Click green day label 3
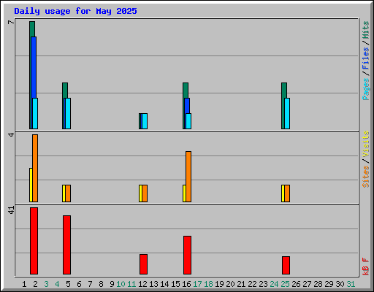Image resolution: width=374 pixels, height=292 pixels. pyautogui.click(x=46, y=284)
